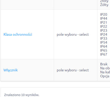
Task: Click the Opcja value in Włącznik row
Action: pyautogui.click(x=105, y=76)
